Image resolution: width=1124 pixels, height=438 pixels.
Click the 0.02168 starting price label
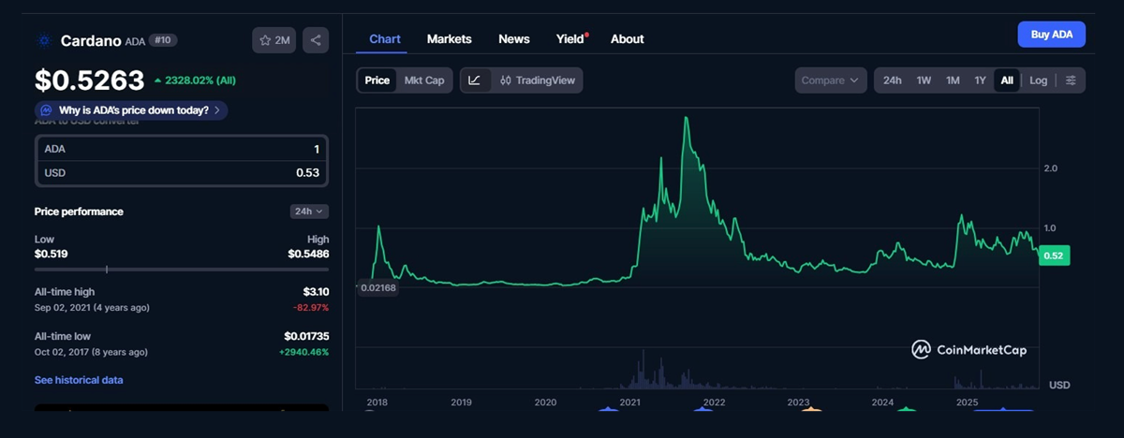click(x=377, y=286)
